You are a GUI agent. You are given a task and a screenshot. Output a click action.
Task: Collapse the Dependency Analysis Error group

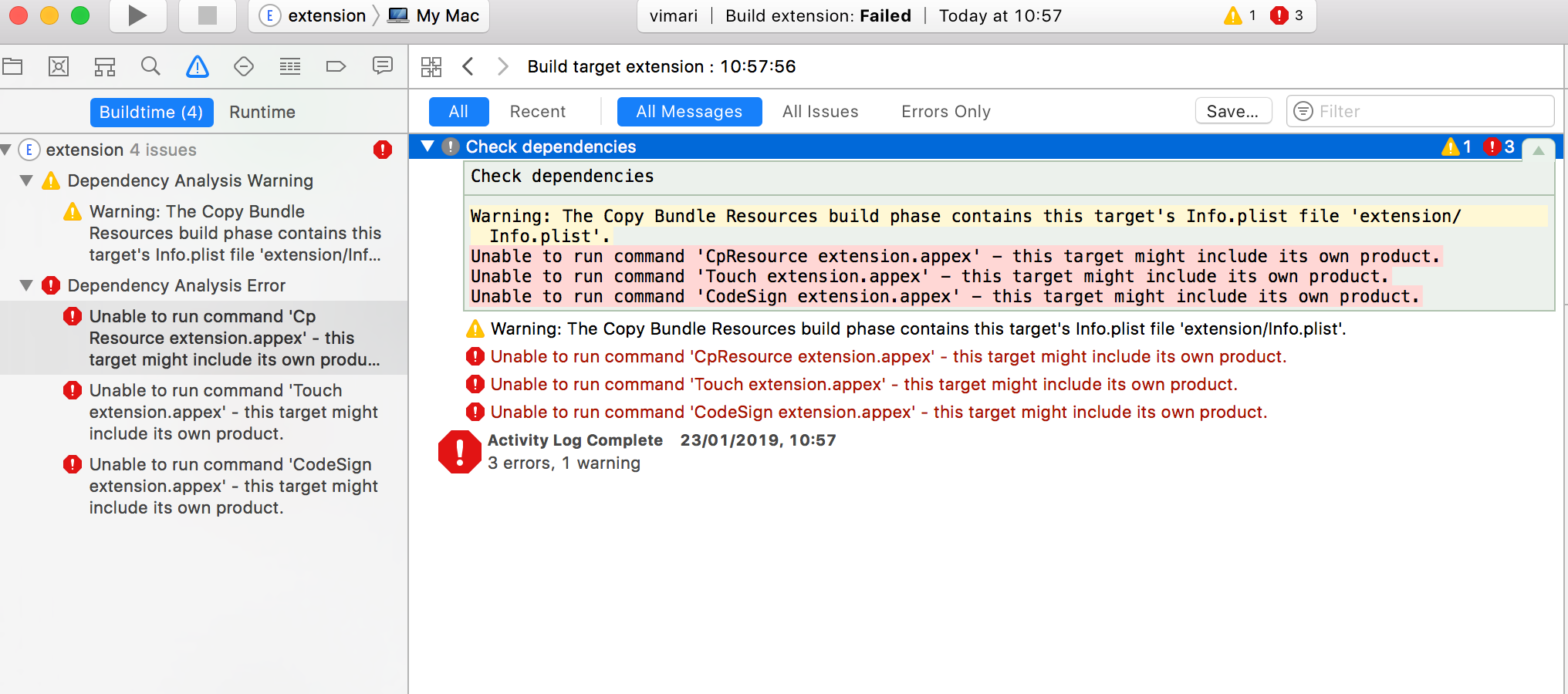25,285
